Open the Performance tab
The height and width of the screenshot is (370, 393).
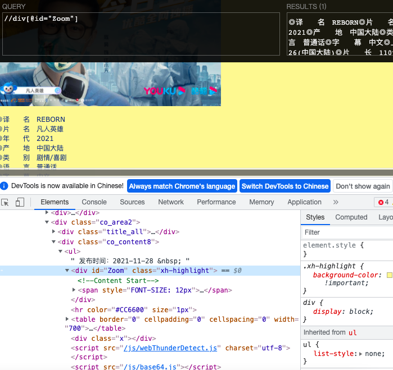[216, 202]
